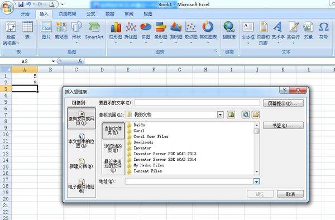Switch to the Data (数据) tab
The image size is (335, 220).
(110, 14)
